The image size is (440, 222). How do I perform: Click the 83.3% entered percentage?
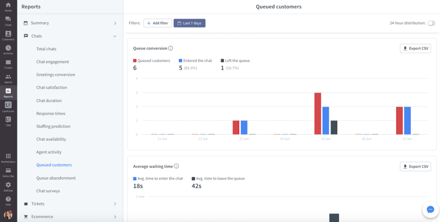(191, 68)
